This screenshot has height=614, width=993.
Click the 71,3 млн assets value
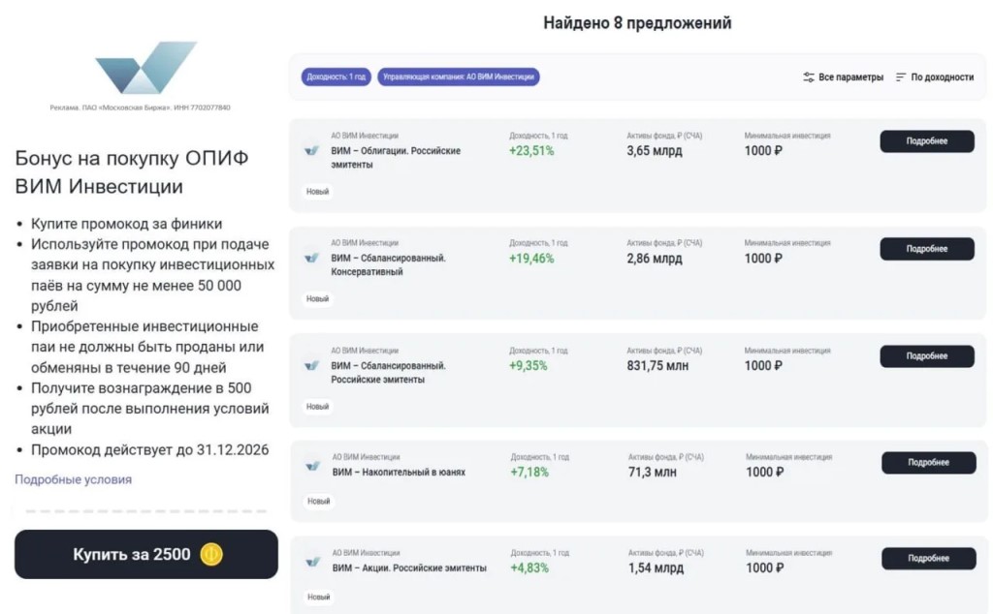(653, 472)
